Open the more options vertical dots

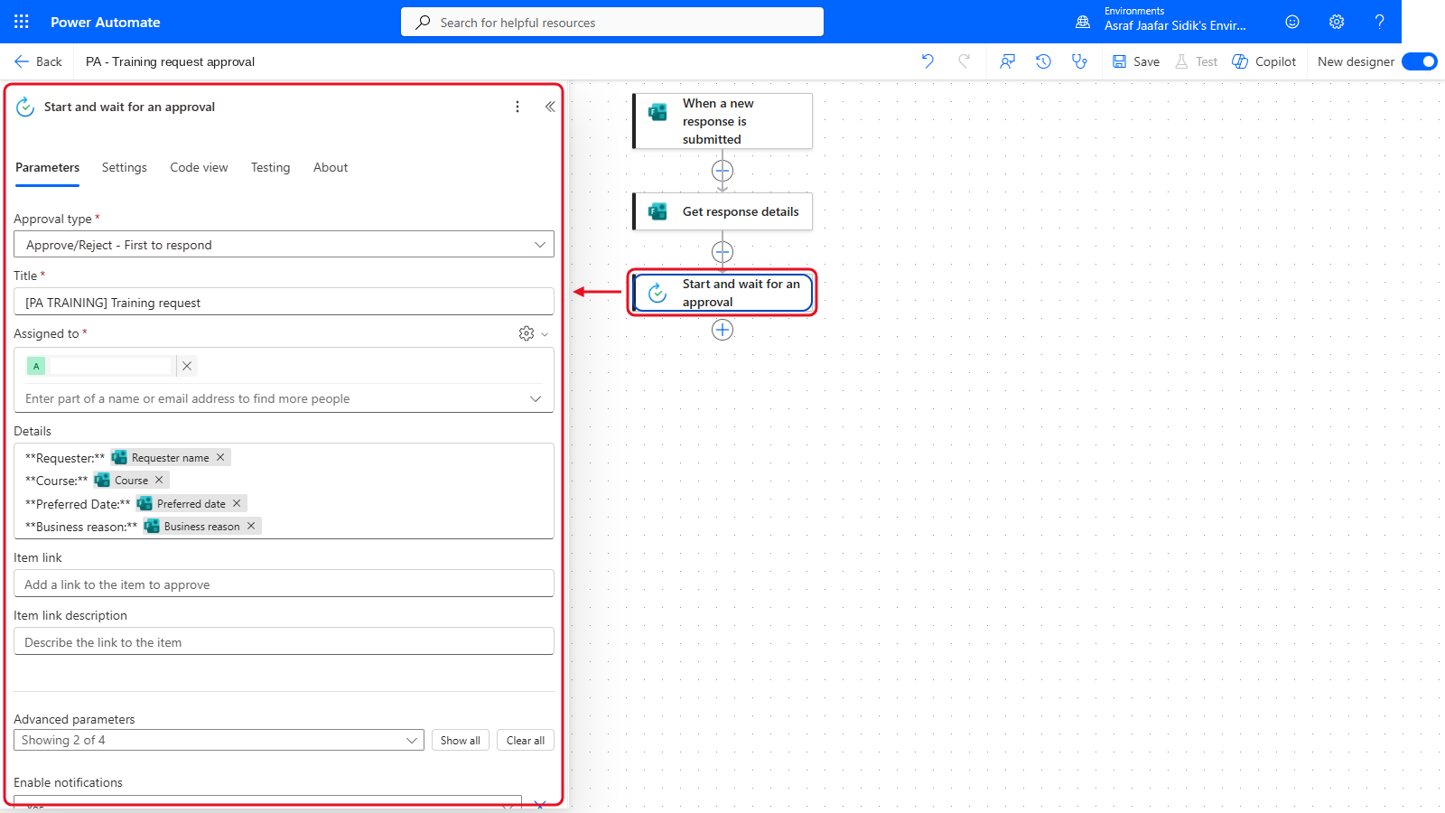[517, 107]
